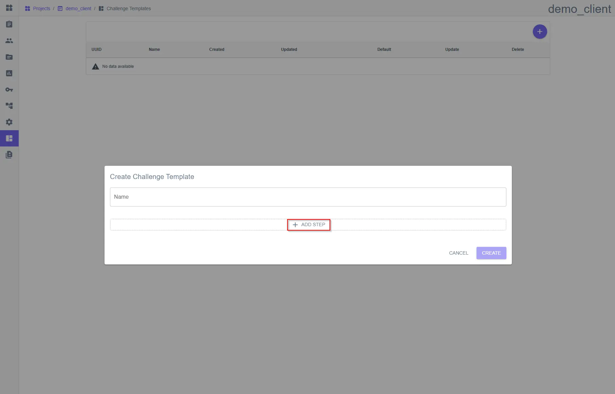The height and width of the screenshot is (394, 615).
Task: Focus the Name input field
Action: tap(308, 197)
